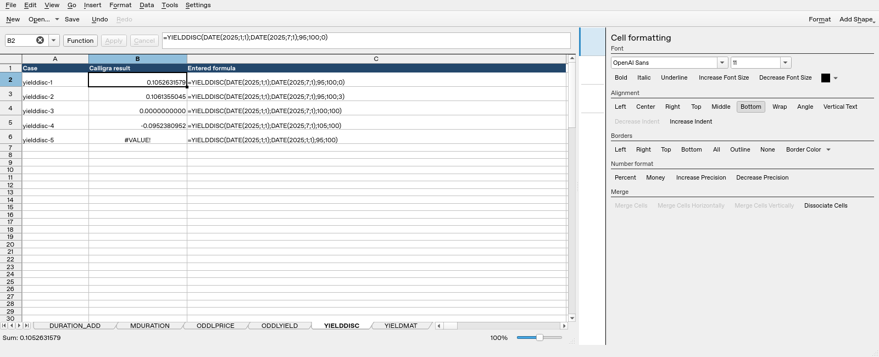This screenshot has width=879, height=357.
Task: Open the File menu
Action: [x=10, y=5]
